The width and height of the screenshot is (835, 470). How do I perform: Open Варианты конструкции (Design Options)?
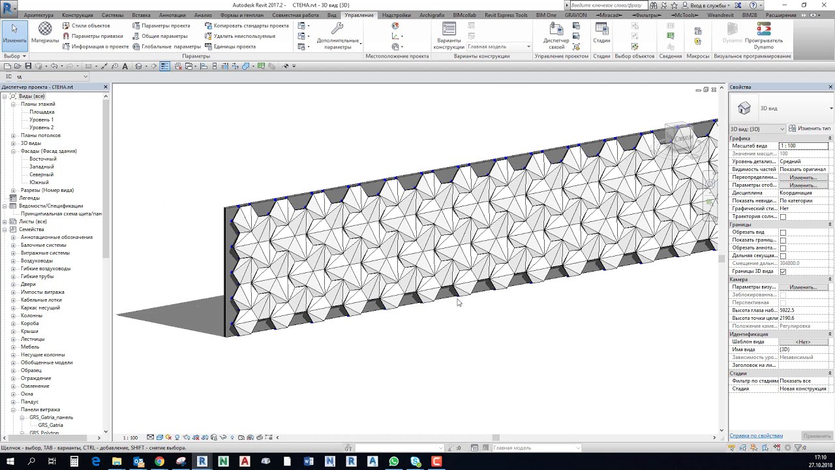point(449,35)
